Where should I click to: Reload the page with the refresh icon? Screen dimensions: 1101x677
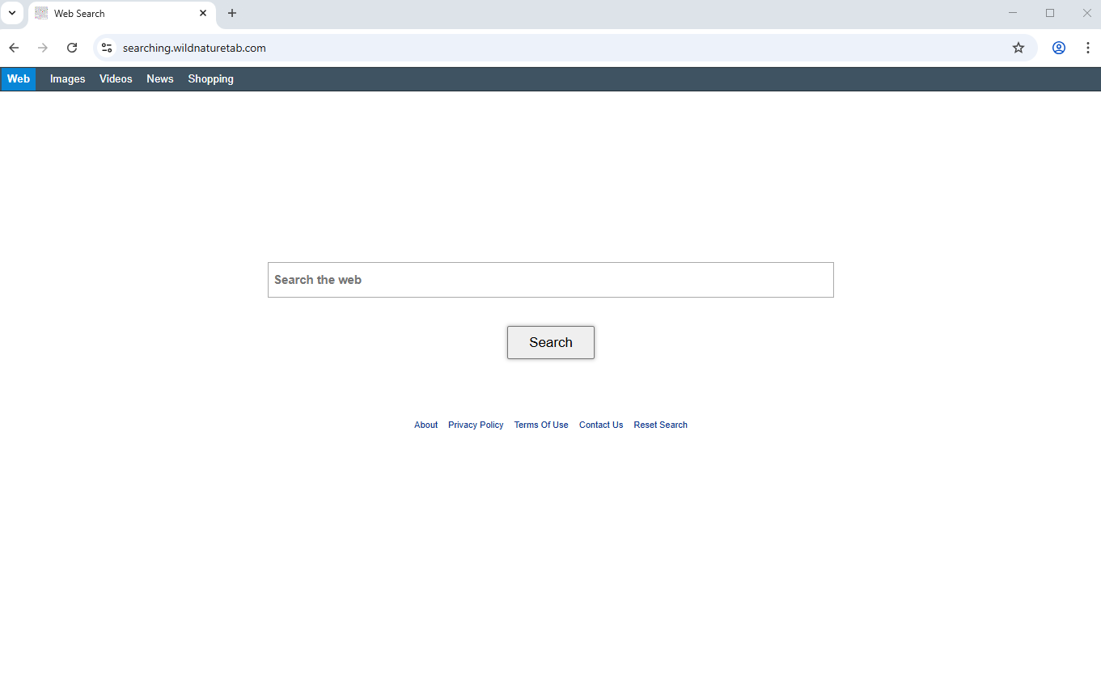click(x=72, y=48)
